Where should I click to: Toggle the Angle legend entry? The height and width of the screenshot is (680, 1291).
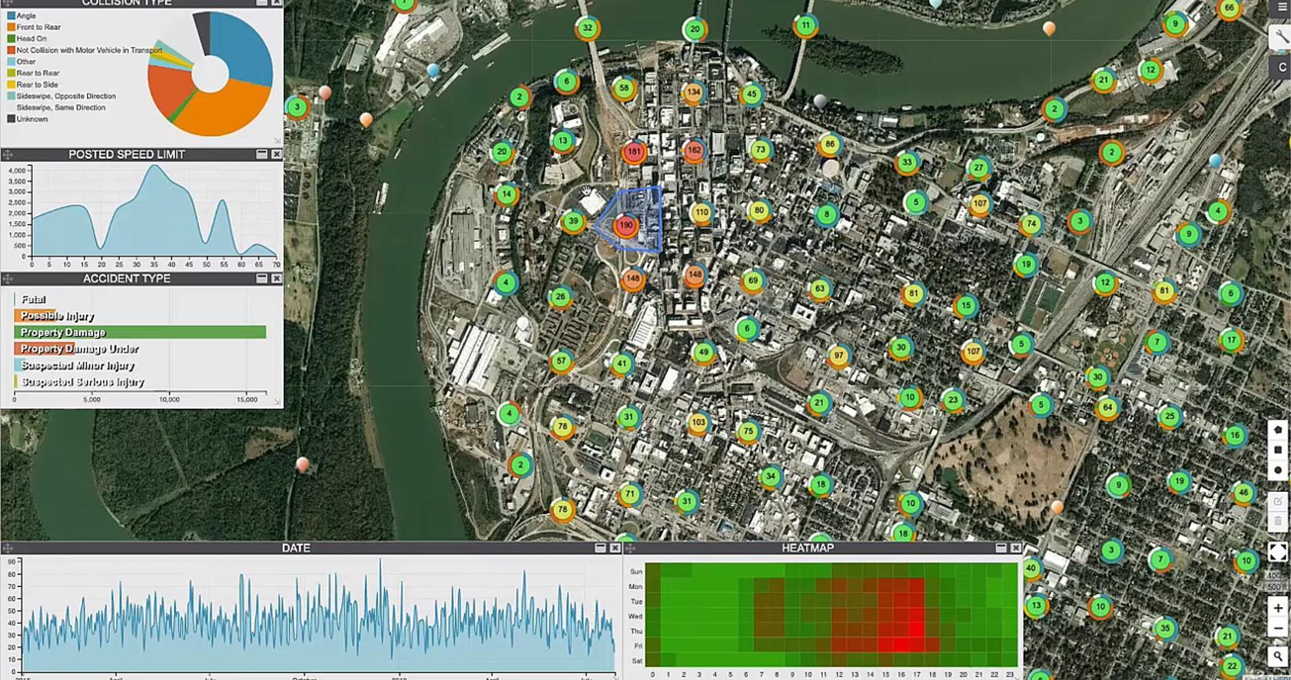[26, 15]
